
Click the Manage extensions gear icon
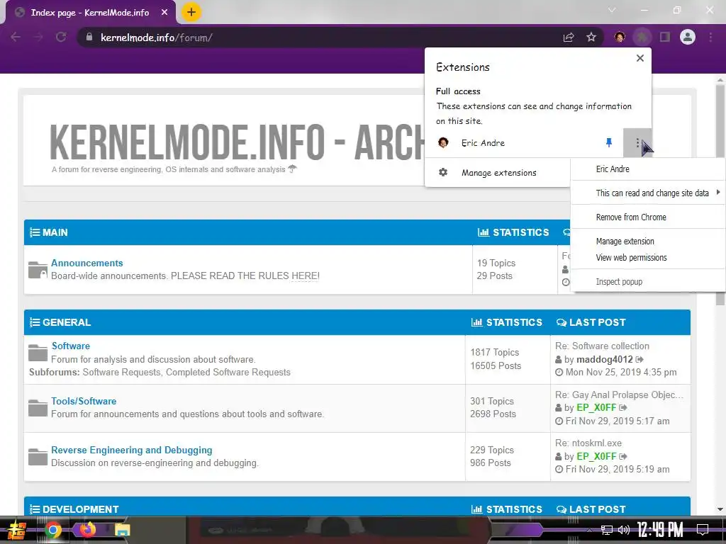pyautogui.click(x=443, y=172)
